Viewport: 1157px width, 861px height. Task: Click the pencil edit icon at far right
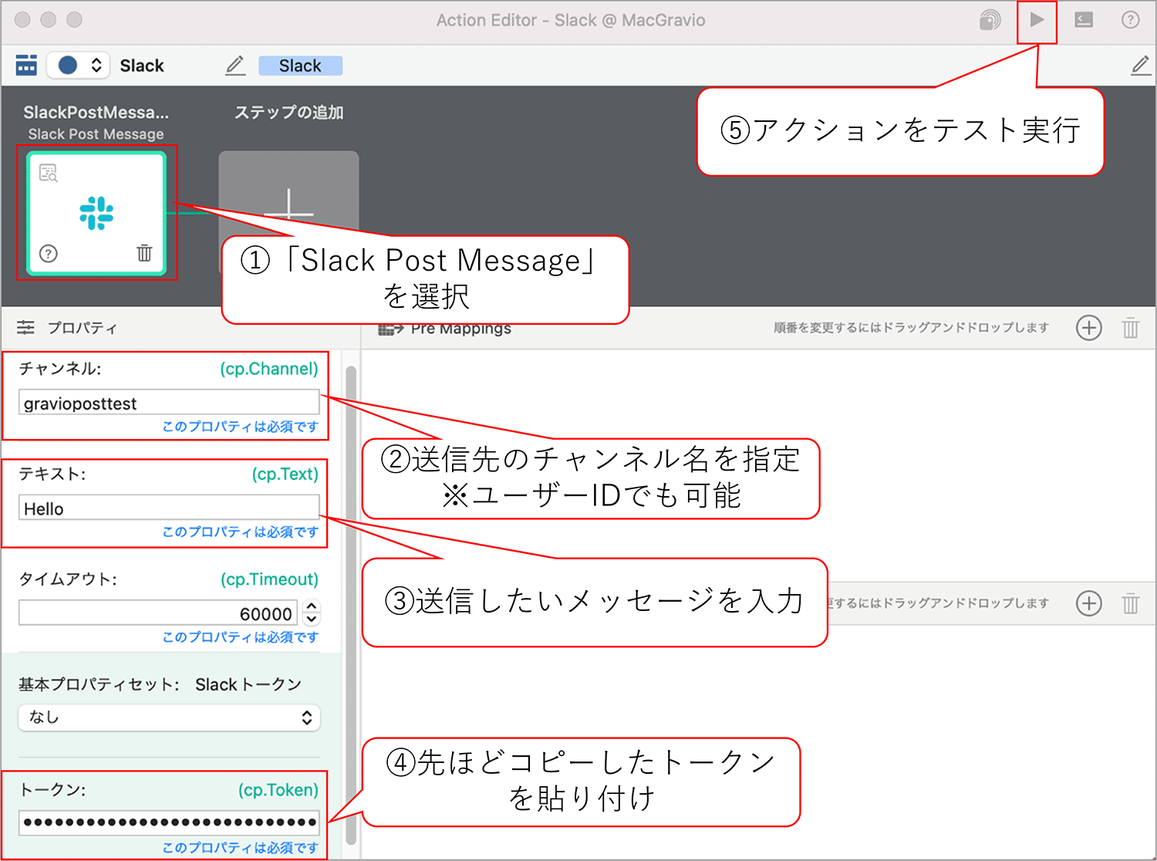coord(1140,66)
